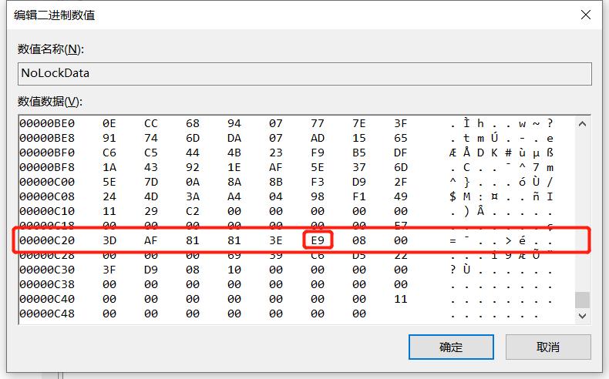The width and height of the screenshot is (609, 379).
Task: Select byte C6 in row 00000BF0
Action: [x=109, y=153]
